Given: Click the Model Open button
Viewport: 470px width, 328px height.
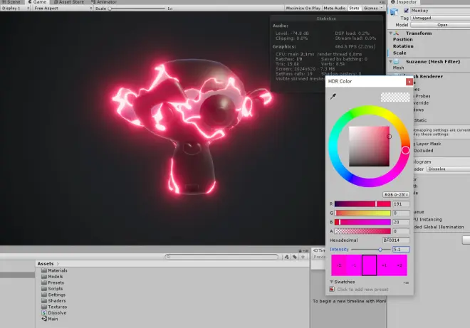Looking at the screenshot, I should (x=442, y=25).
